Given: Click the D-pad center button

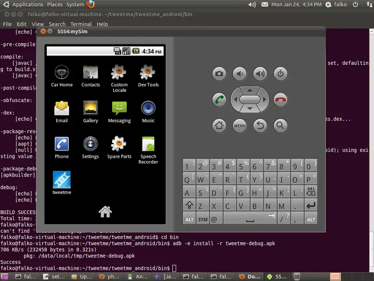Looking at the screenshot, I should coord(250,100).
